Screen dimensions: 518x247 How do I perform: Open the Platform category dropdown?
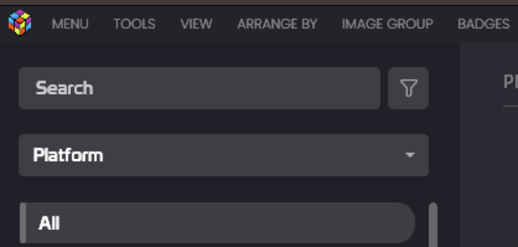(x=224, y=155)
